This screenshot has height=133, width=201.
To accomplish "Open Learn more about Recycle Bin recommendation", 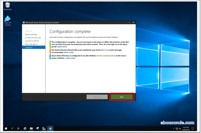I will [x=69, y=52].
